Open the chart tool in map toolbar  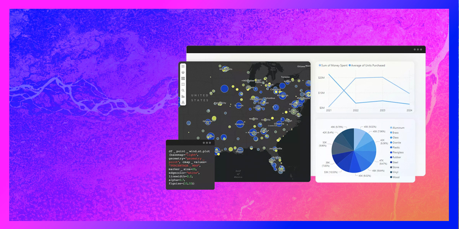[x=183, y=97]
